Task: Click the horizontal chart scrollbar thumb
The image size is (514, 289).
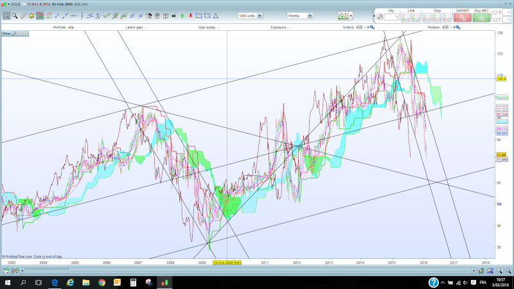Action: click(270, 270)
